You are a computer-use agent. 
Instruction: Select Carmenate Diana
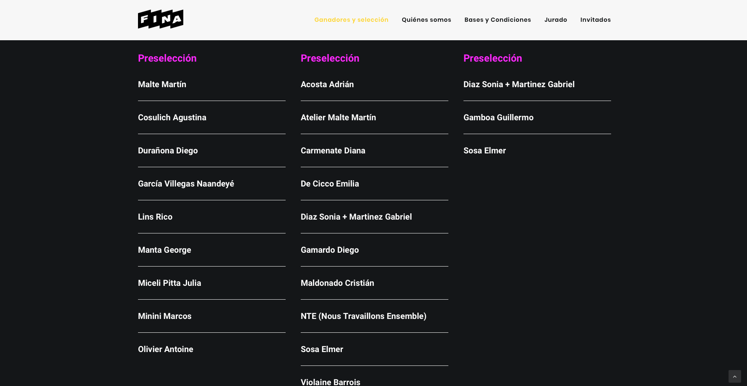[333, 150]
